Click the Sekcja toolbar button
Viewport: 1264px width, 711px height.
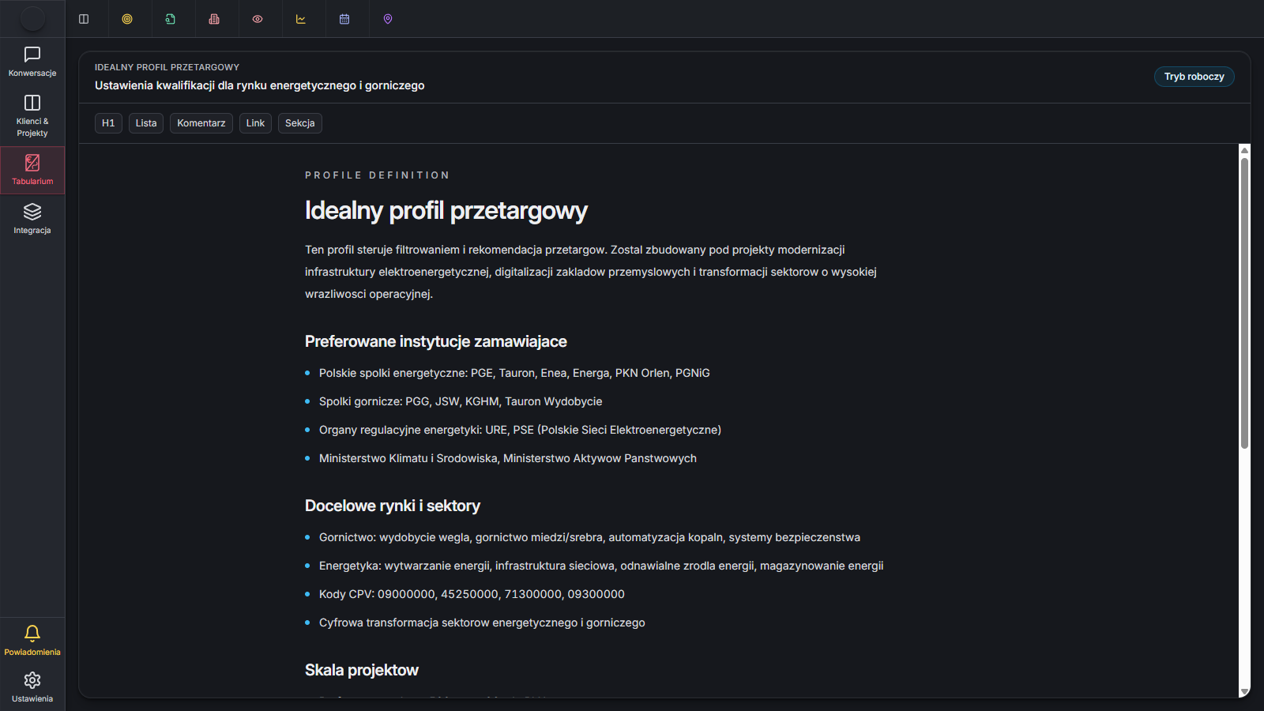pos(300,123)
